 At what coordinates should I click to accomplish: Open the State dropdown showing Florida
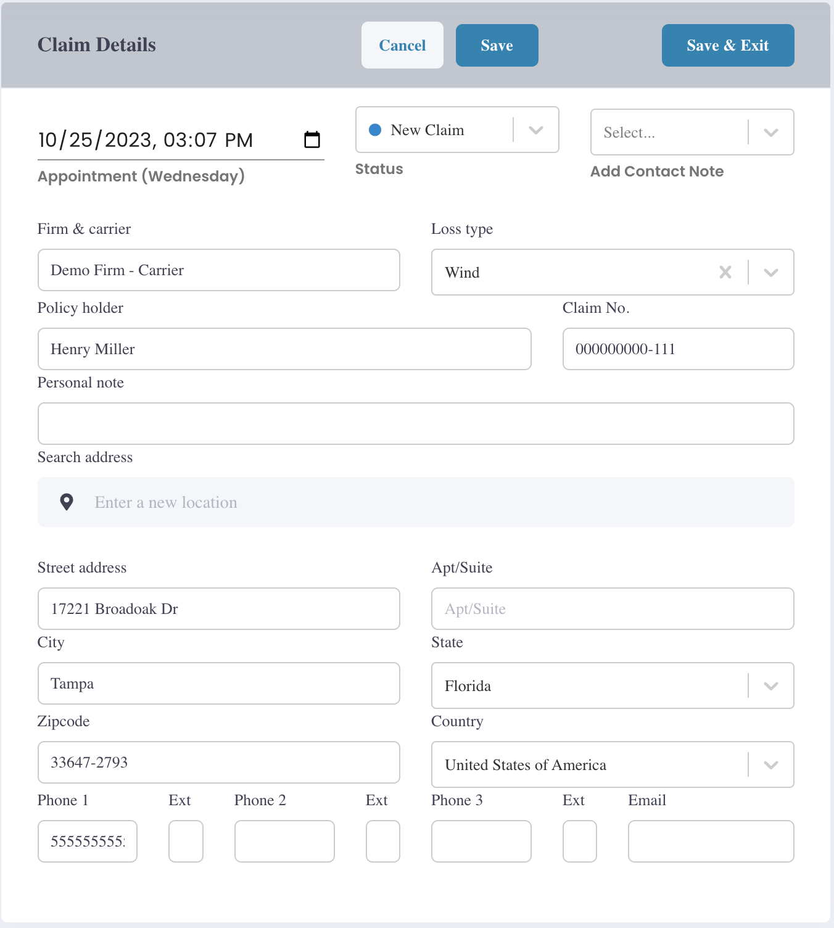613,686
